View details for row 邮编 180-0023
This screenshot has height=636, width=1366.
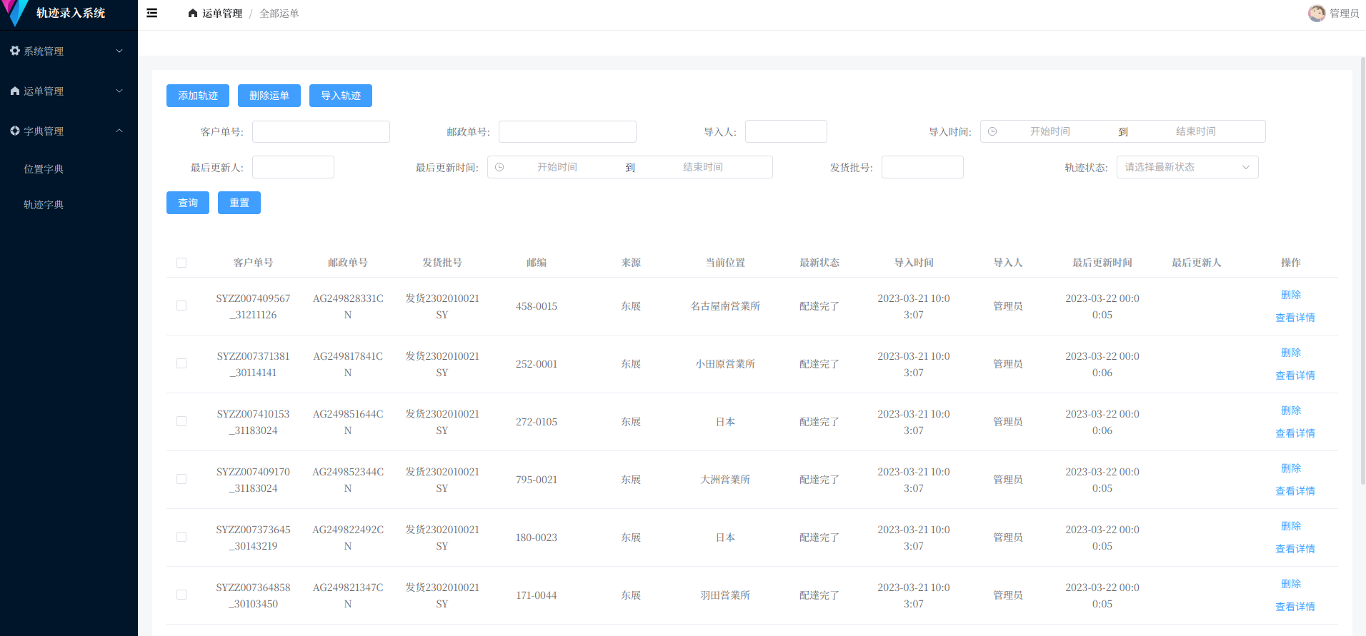point(1295,549)
